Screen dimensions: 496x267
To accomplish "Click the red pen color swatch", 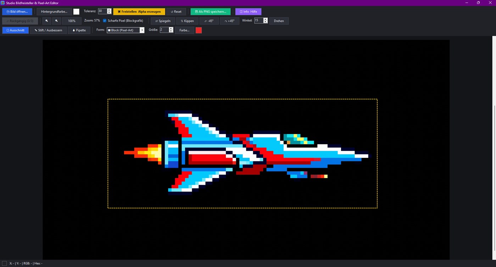I will point(199,30).
